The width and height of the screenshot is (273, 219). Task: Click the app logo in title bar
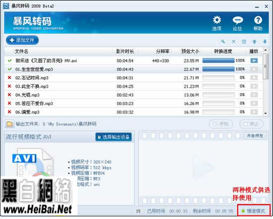click(6, 6)
